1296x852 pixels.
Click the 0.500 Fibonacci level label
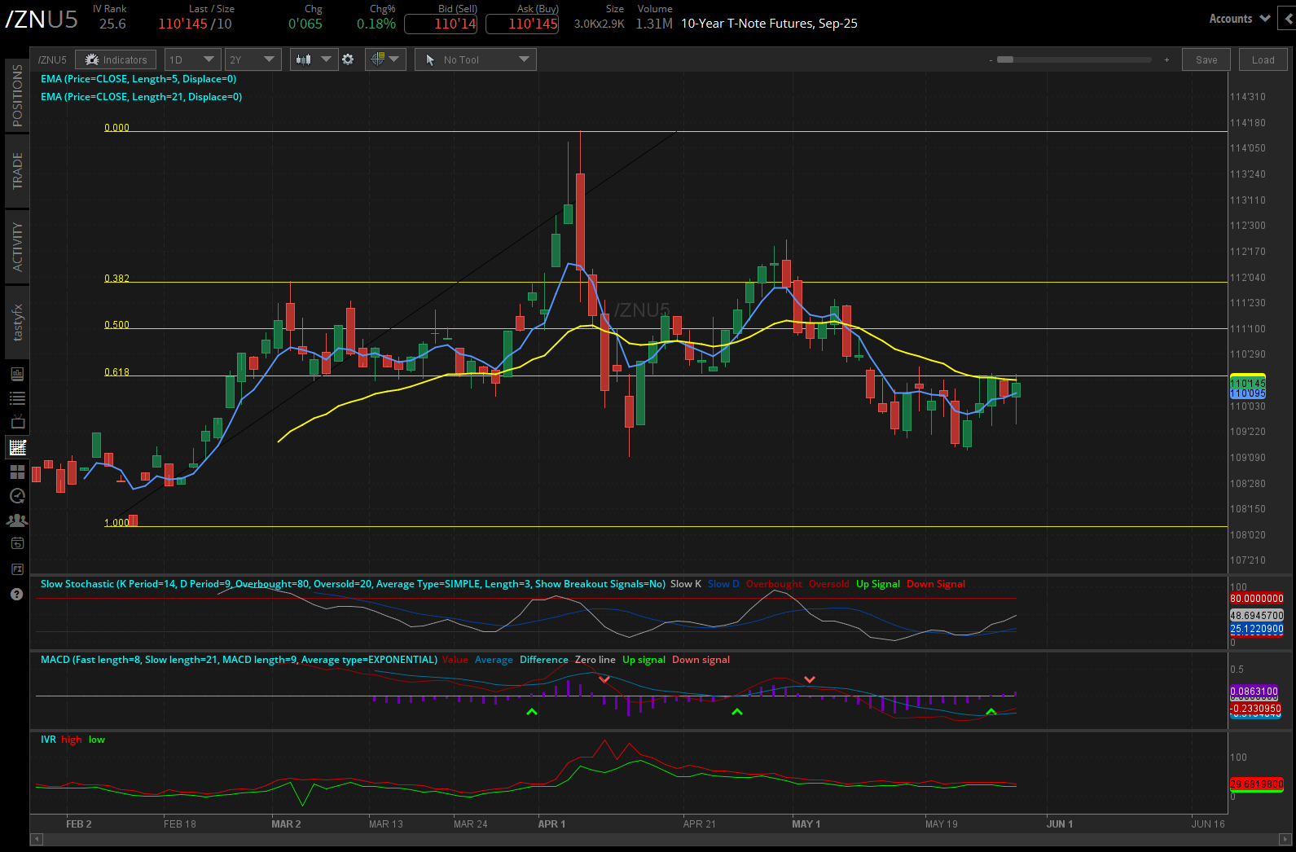click(116, 325)
